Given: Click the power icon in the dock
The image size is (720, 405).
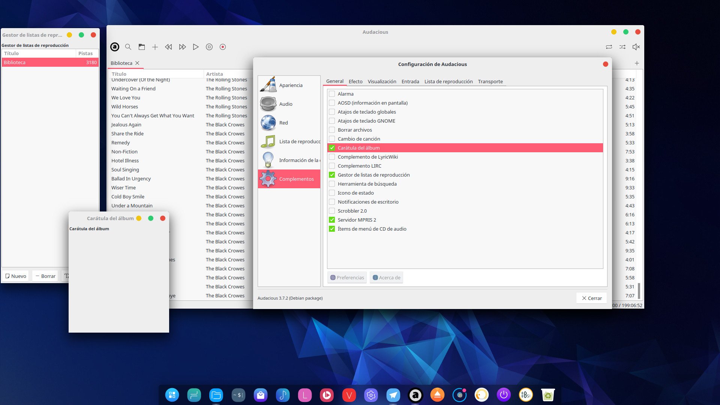Looking at the screenshot, I should (x=504, y=395).
